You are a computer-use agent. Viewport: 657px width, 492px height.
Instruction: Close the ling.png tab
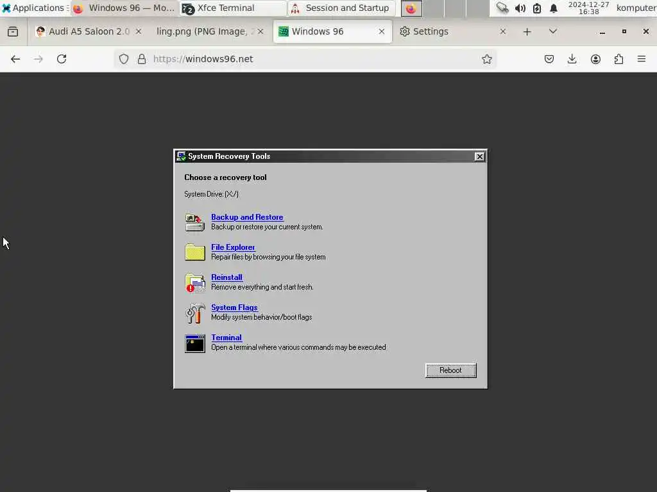coord(260,31)
